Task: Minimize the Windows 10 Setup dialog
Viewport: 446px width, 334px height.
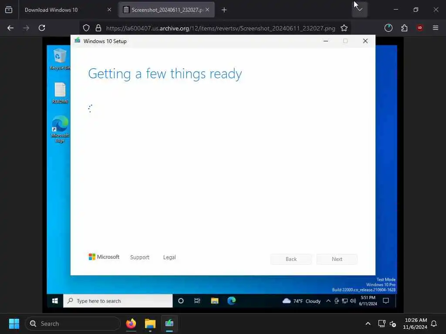Action: tap(326, 41)
